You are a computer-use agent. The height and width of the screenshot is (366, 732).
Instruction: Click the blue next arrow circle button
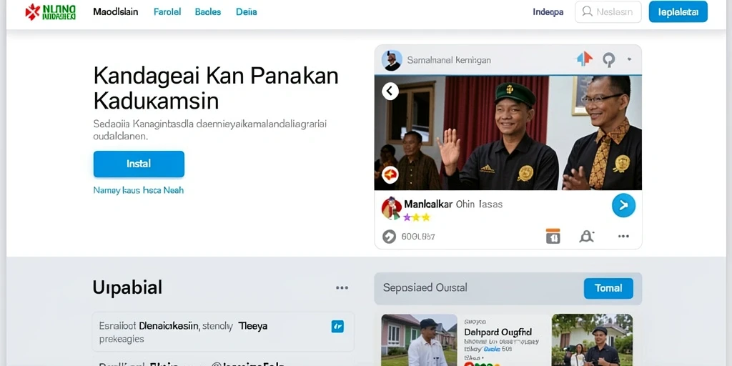click(623, 205)
